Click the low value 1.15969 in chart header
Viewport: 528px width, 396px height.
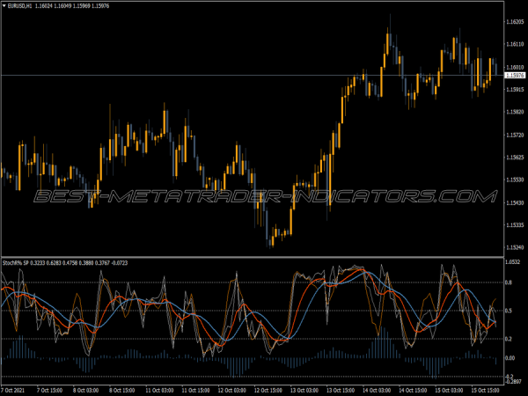[x=82, y=6]
